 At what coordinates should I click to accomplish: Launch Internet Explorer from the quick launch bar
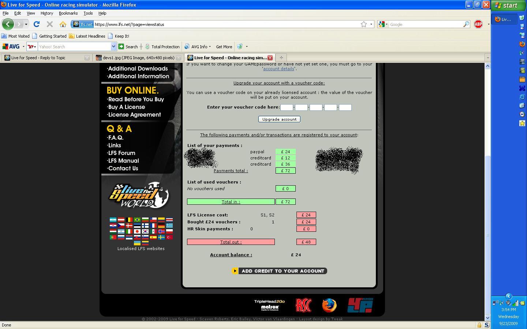[x=522, y=97]
